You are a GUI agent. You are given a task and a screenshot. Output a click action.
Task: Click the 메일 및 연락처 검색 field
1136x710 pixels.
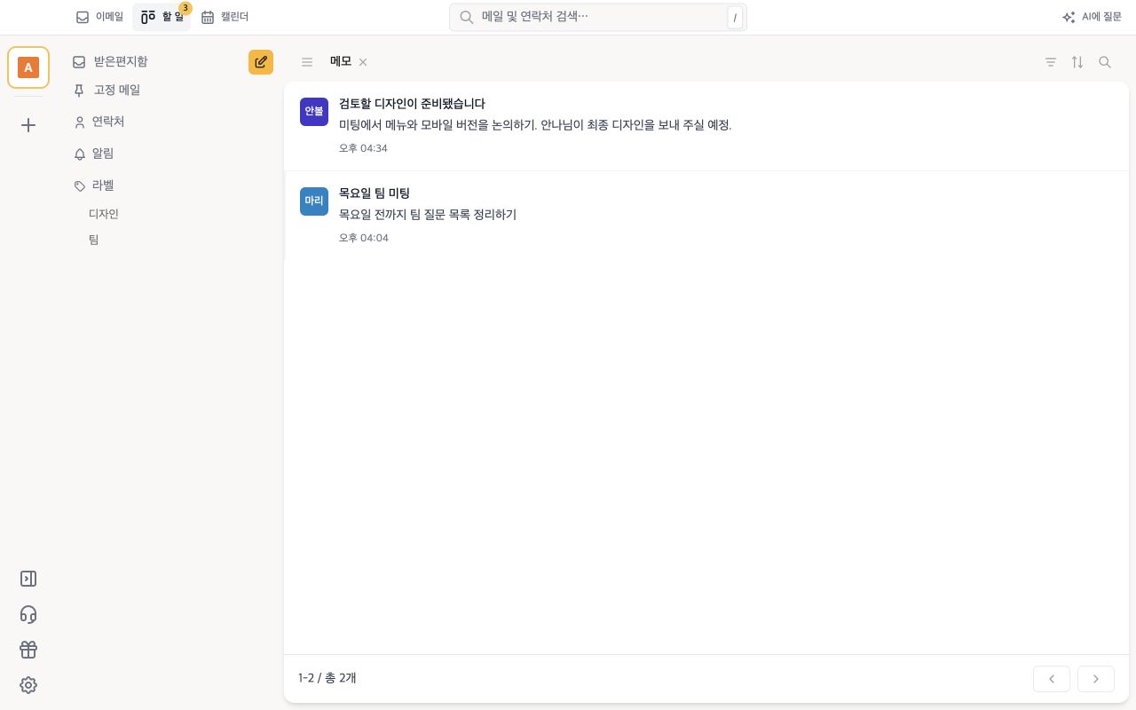(598, 17)
